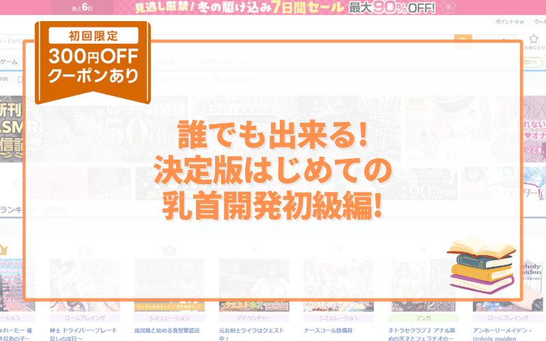Click the orange search button beside the search field

point(463,42)
